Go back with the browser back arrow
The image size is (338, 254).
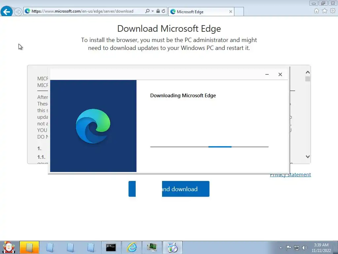coord(7,12)
